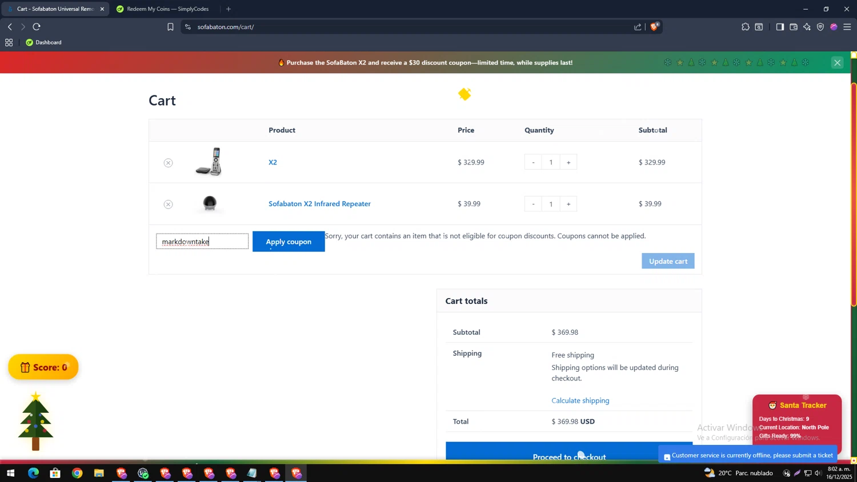Open the Calculate shipping link
Image resolution: width=857 pixels, height=482 pixels.
[580, 400]
